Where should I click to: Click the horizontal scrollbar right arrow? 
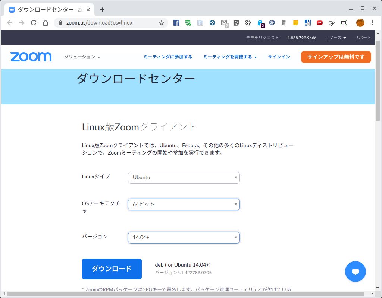[x=372, y=294]
